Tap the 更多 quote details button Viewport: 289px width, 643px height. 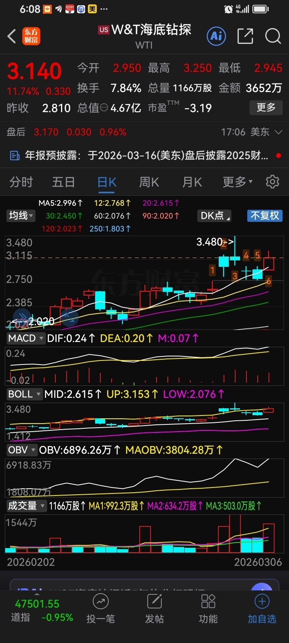click(x=266, y=107)
